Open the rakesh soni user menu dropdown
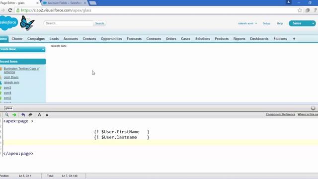The image size is (318, 179). [247, 23]
